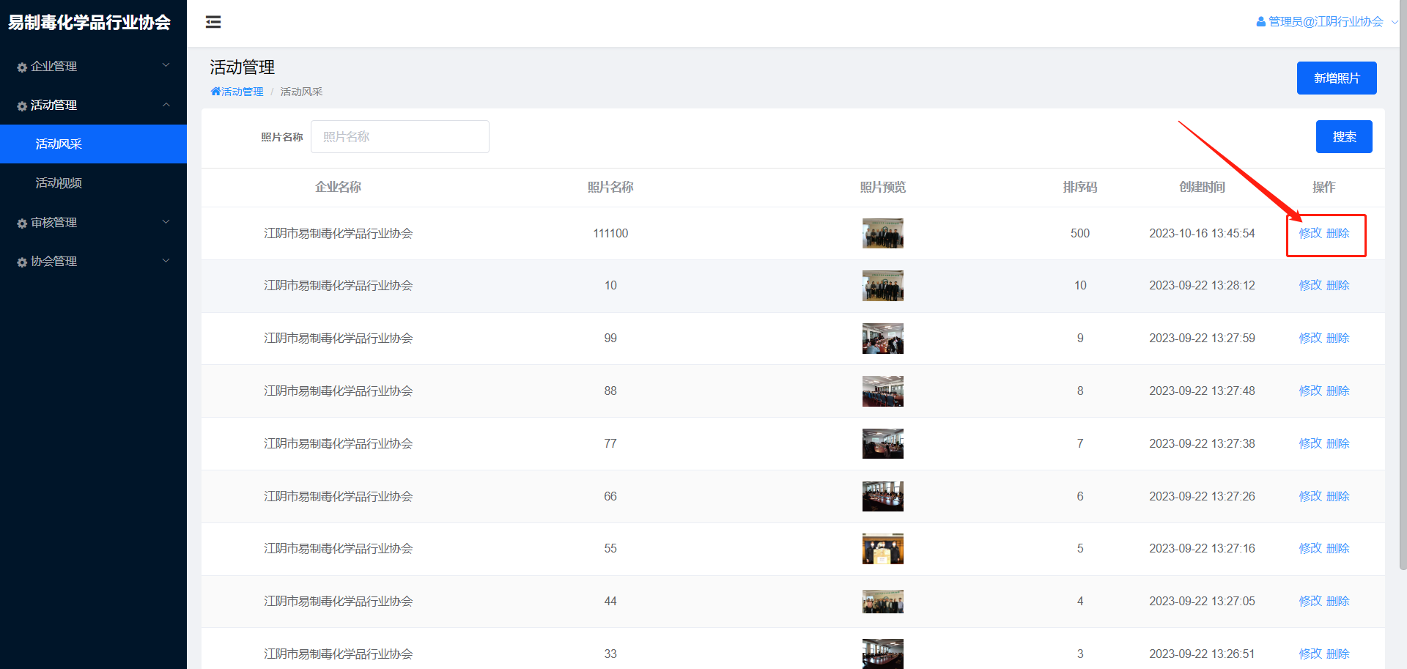Open the 管理员@江阴行业协会 account dropdown
Screen dimensions: 1407x669
1326,22
